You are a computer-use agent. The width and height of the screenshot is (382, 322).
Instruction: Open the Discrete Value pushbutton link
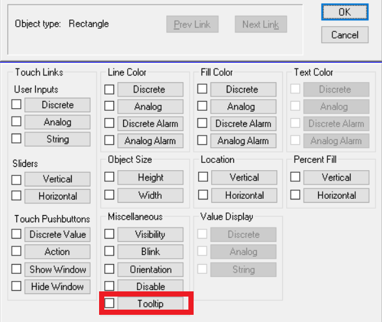[57, 235]
